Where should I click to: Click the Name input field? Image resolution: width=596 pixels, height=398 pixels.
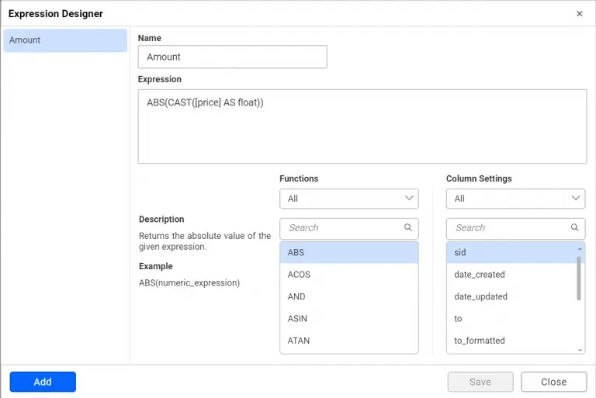(x=232, y=57)
